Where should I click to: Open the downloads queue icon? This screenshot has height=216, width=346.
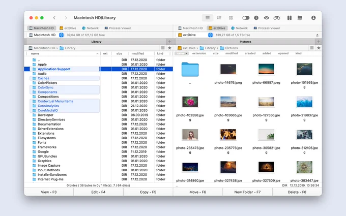(313, 18)
